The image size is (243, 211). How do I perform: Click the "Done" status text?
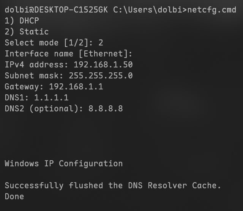[x=14, y=197]
